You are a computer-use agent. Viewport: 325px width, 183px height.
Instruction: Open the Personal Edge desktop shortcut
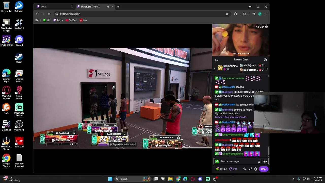click(x=6, y=76)
